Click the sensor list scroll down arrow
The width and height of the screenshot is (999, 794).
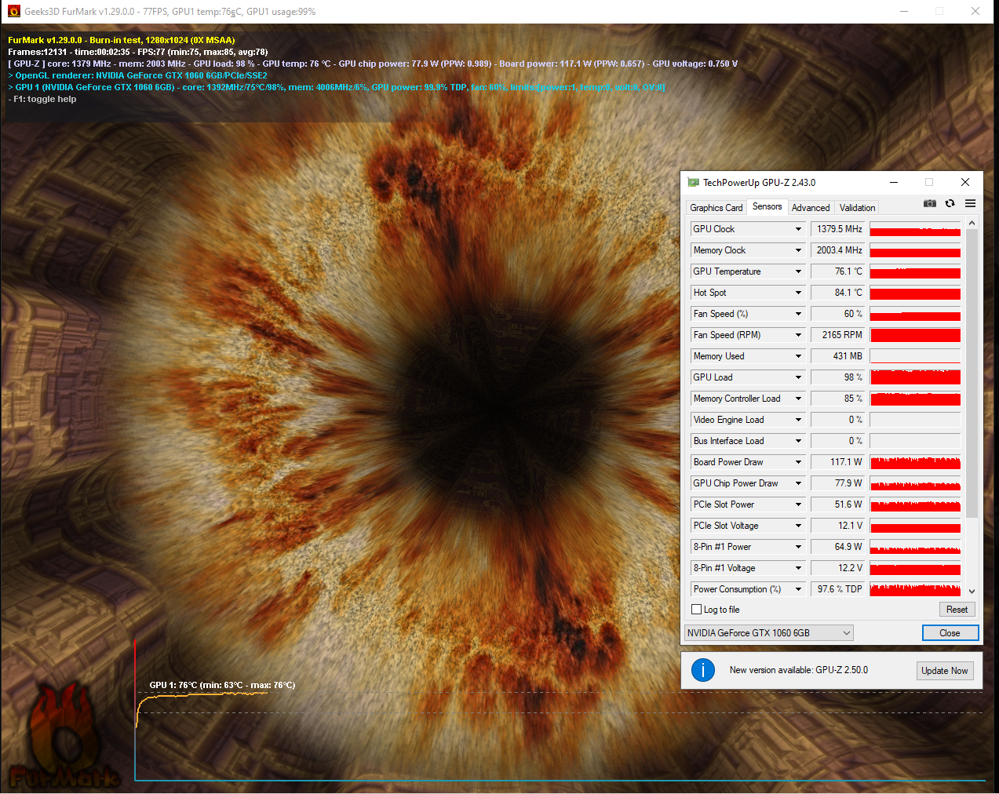pos(972,591)
